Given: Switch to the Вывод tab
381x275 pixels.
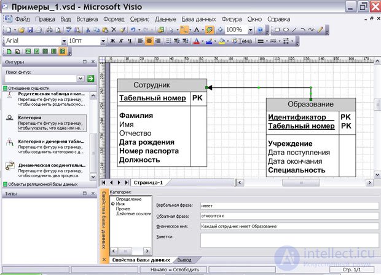Looking at the screenshot, I should pos(184,260).
